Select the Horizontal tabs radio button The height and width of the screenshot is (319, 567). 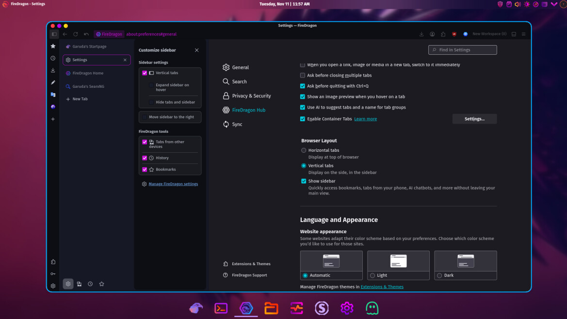point(304,150)
